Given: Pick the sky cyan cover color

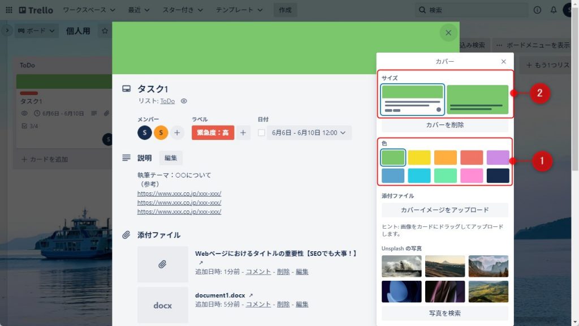Looking at the screenshot, I should pyautogui.click(x=419, y=175).
